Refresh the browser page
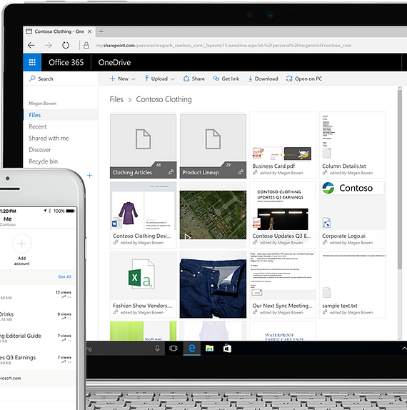 point(66,45)
